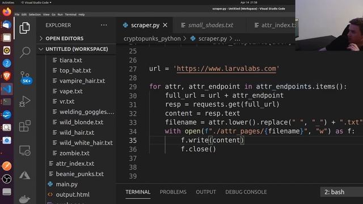Open wild_blonde.txt file
Screen dimensions: 363x204
81,122
